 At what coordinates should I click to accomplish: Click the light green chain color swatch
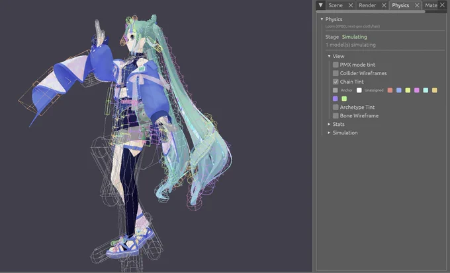tap(344, 99)
